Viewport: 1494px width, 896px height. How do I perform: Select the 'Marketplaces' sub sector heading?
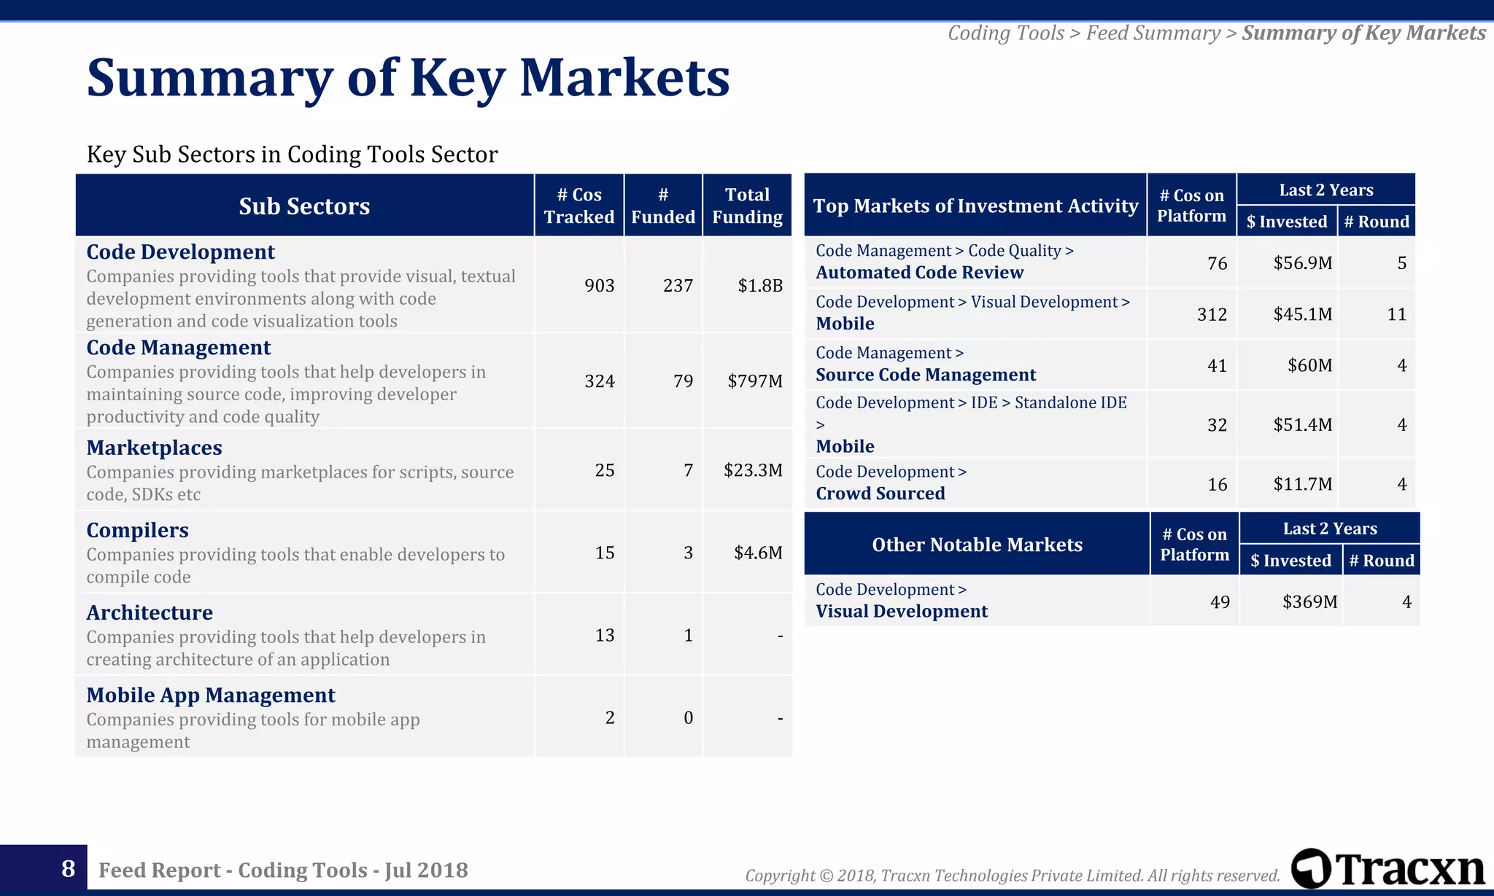click(154, 448)
